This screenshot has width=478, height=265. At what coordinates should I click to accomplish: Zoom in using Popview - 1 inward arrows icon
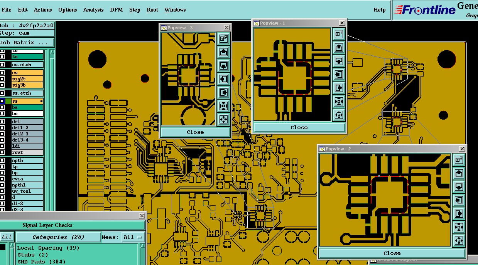(339, 101)
